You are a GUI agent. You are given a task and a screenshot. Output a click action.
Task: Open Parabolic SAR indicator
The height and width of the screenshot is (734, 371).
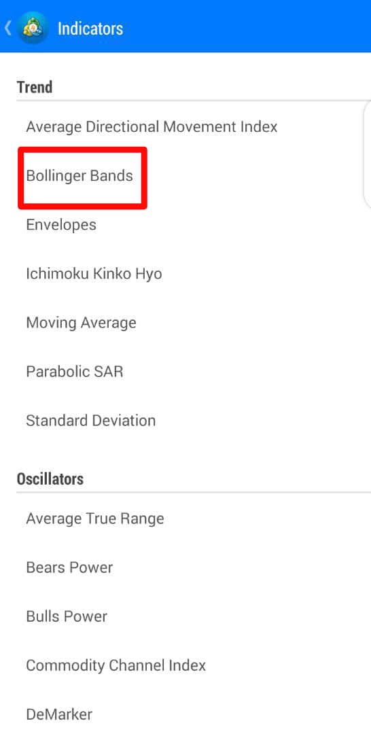pyautogui.click(x=185, y=372)
